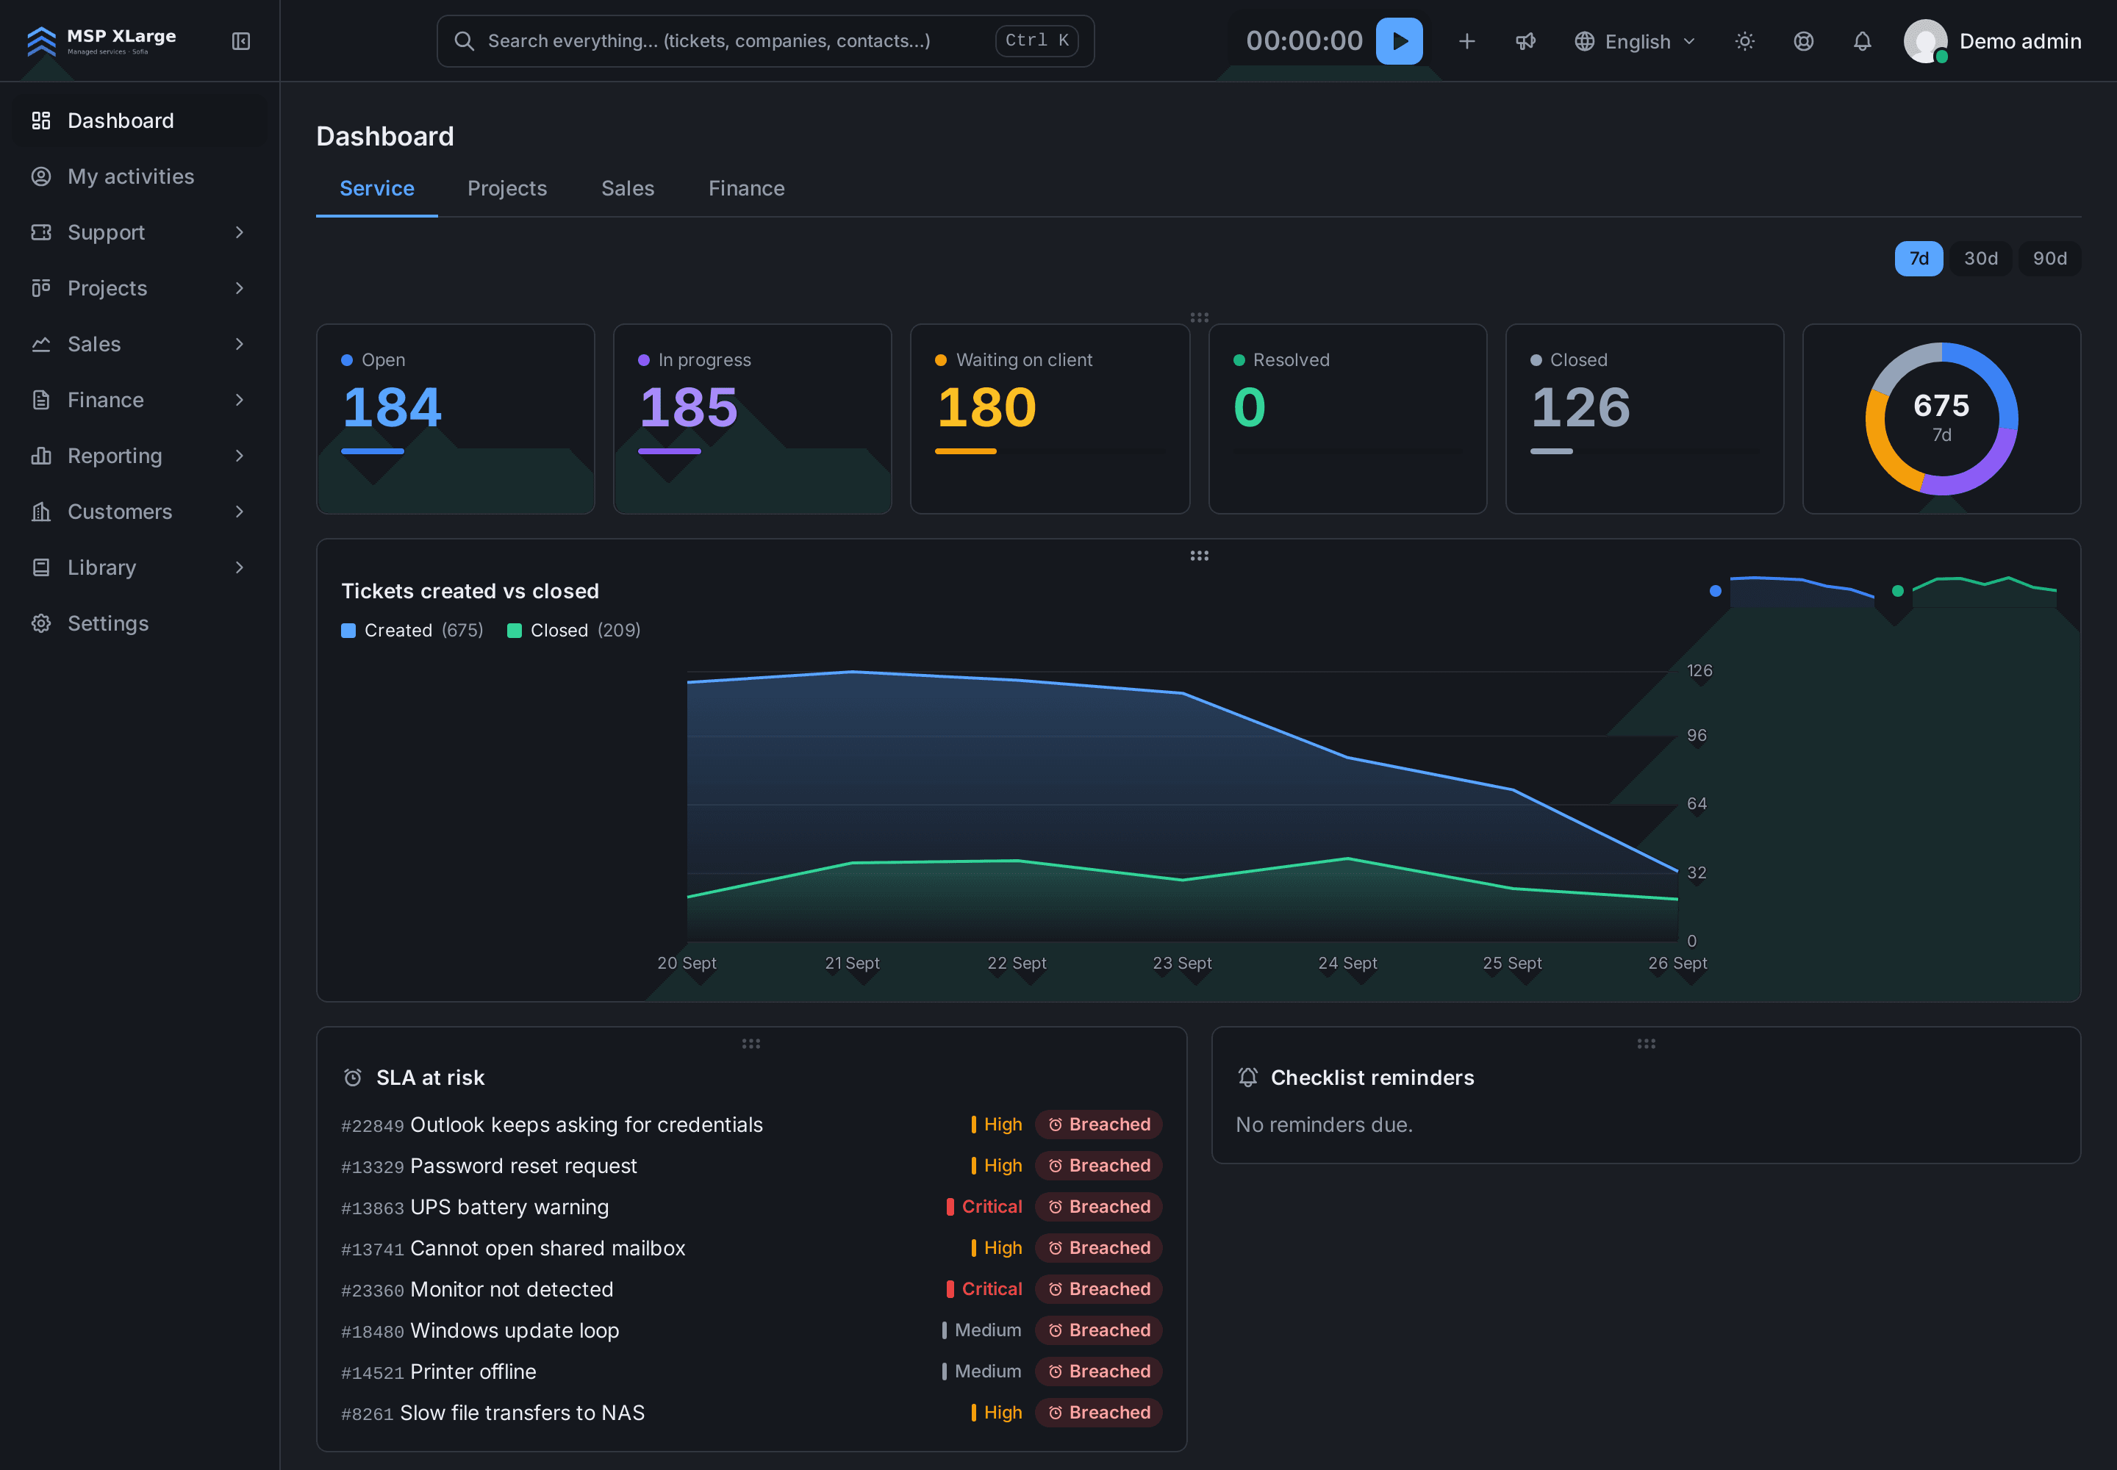Open Settings in the sidebar
Screen dimensions: 2117x1470
click(x=138, y=623)
